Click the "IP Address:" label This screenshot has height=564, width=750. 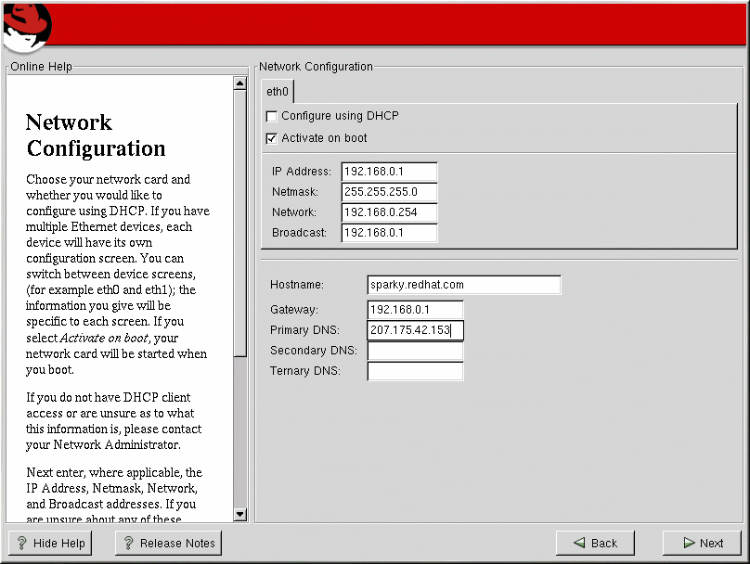tap(302, 172)
